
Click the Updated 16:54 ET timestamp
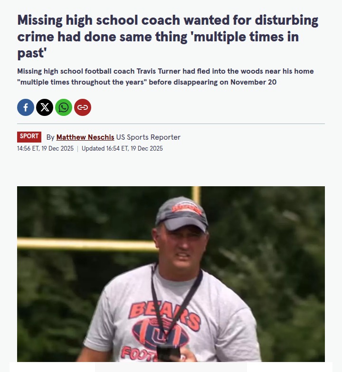click(x=122, y=149)
